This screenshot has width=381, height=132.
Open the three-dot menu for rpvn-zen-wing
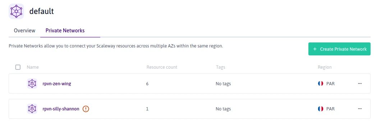pyautogui.click(x=360, y=84)
